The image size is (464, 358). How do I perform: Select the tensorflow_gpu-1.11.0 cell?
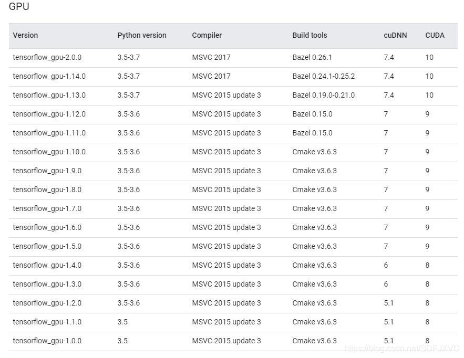(x=49, y=133)
